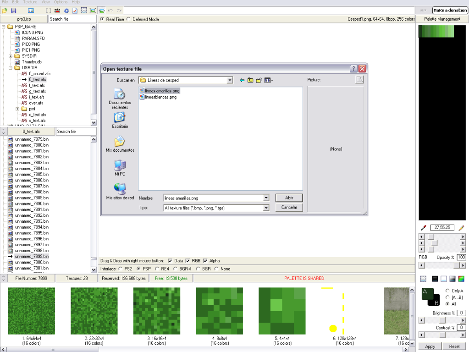The width and height of the screenshot is (469, 352).
Task: Open Mis sitios de red shortcut
Action: [x=120, y=192]
